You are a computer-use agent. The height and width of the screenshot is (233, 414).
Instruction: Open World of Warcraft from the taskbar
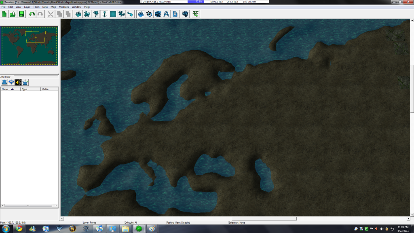73,229
